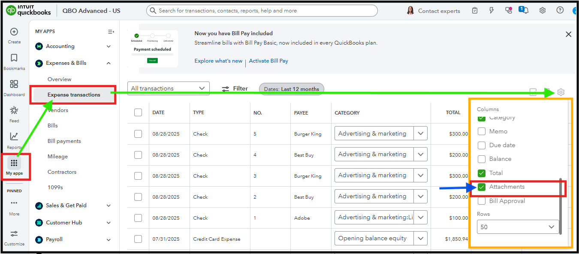Select the Credit Card Expense row checkbox
This screenshot has width=579, height=254.
click(138, 239)
